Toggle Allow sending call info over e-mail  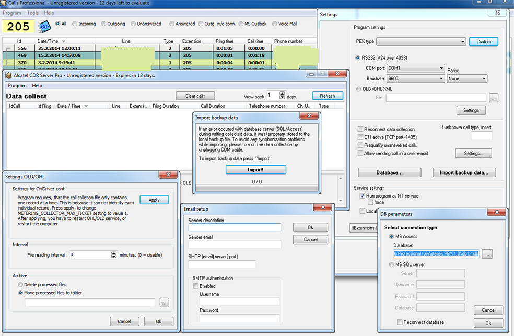coord(360,153)
